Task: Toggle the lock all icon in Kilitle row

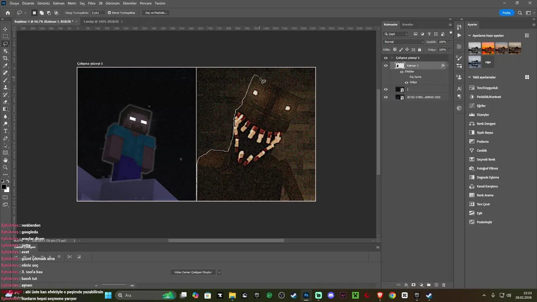Action: tap(420, 49)
